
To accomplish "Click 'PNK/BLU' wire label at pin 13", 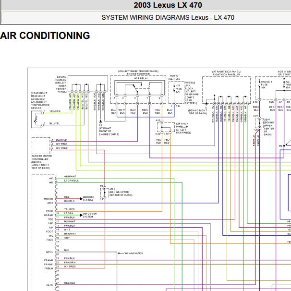I will pos(70,226).
